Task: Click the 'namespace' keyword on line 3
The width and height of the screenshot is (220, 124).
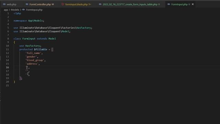Action: tap(20, 21)
